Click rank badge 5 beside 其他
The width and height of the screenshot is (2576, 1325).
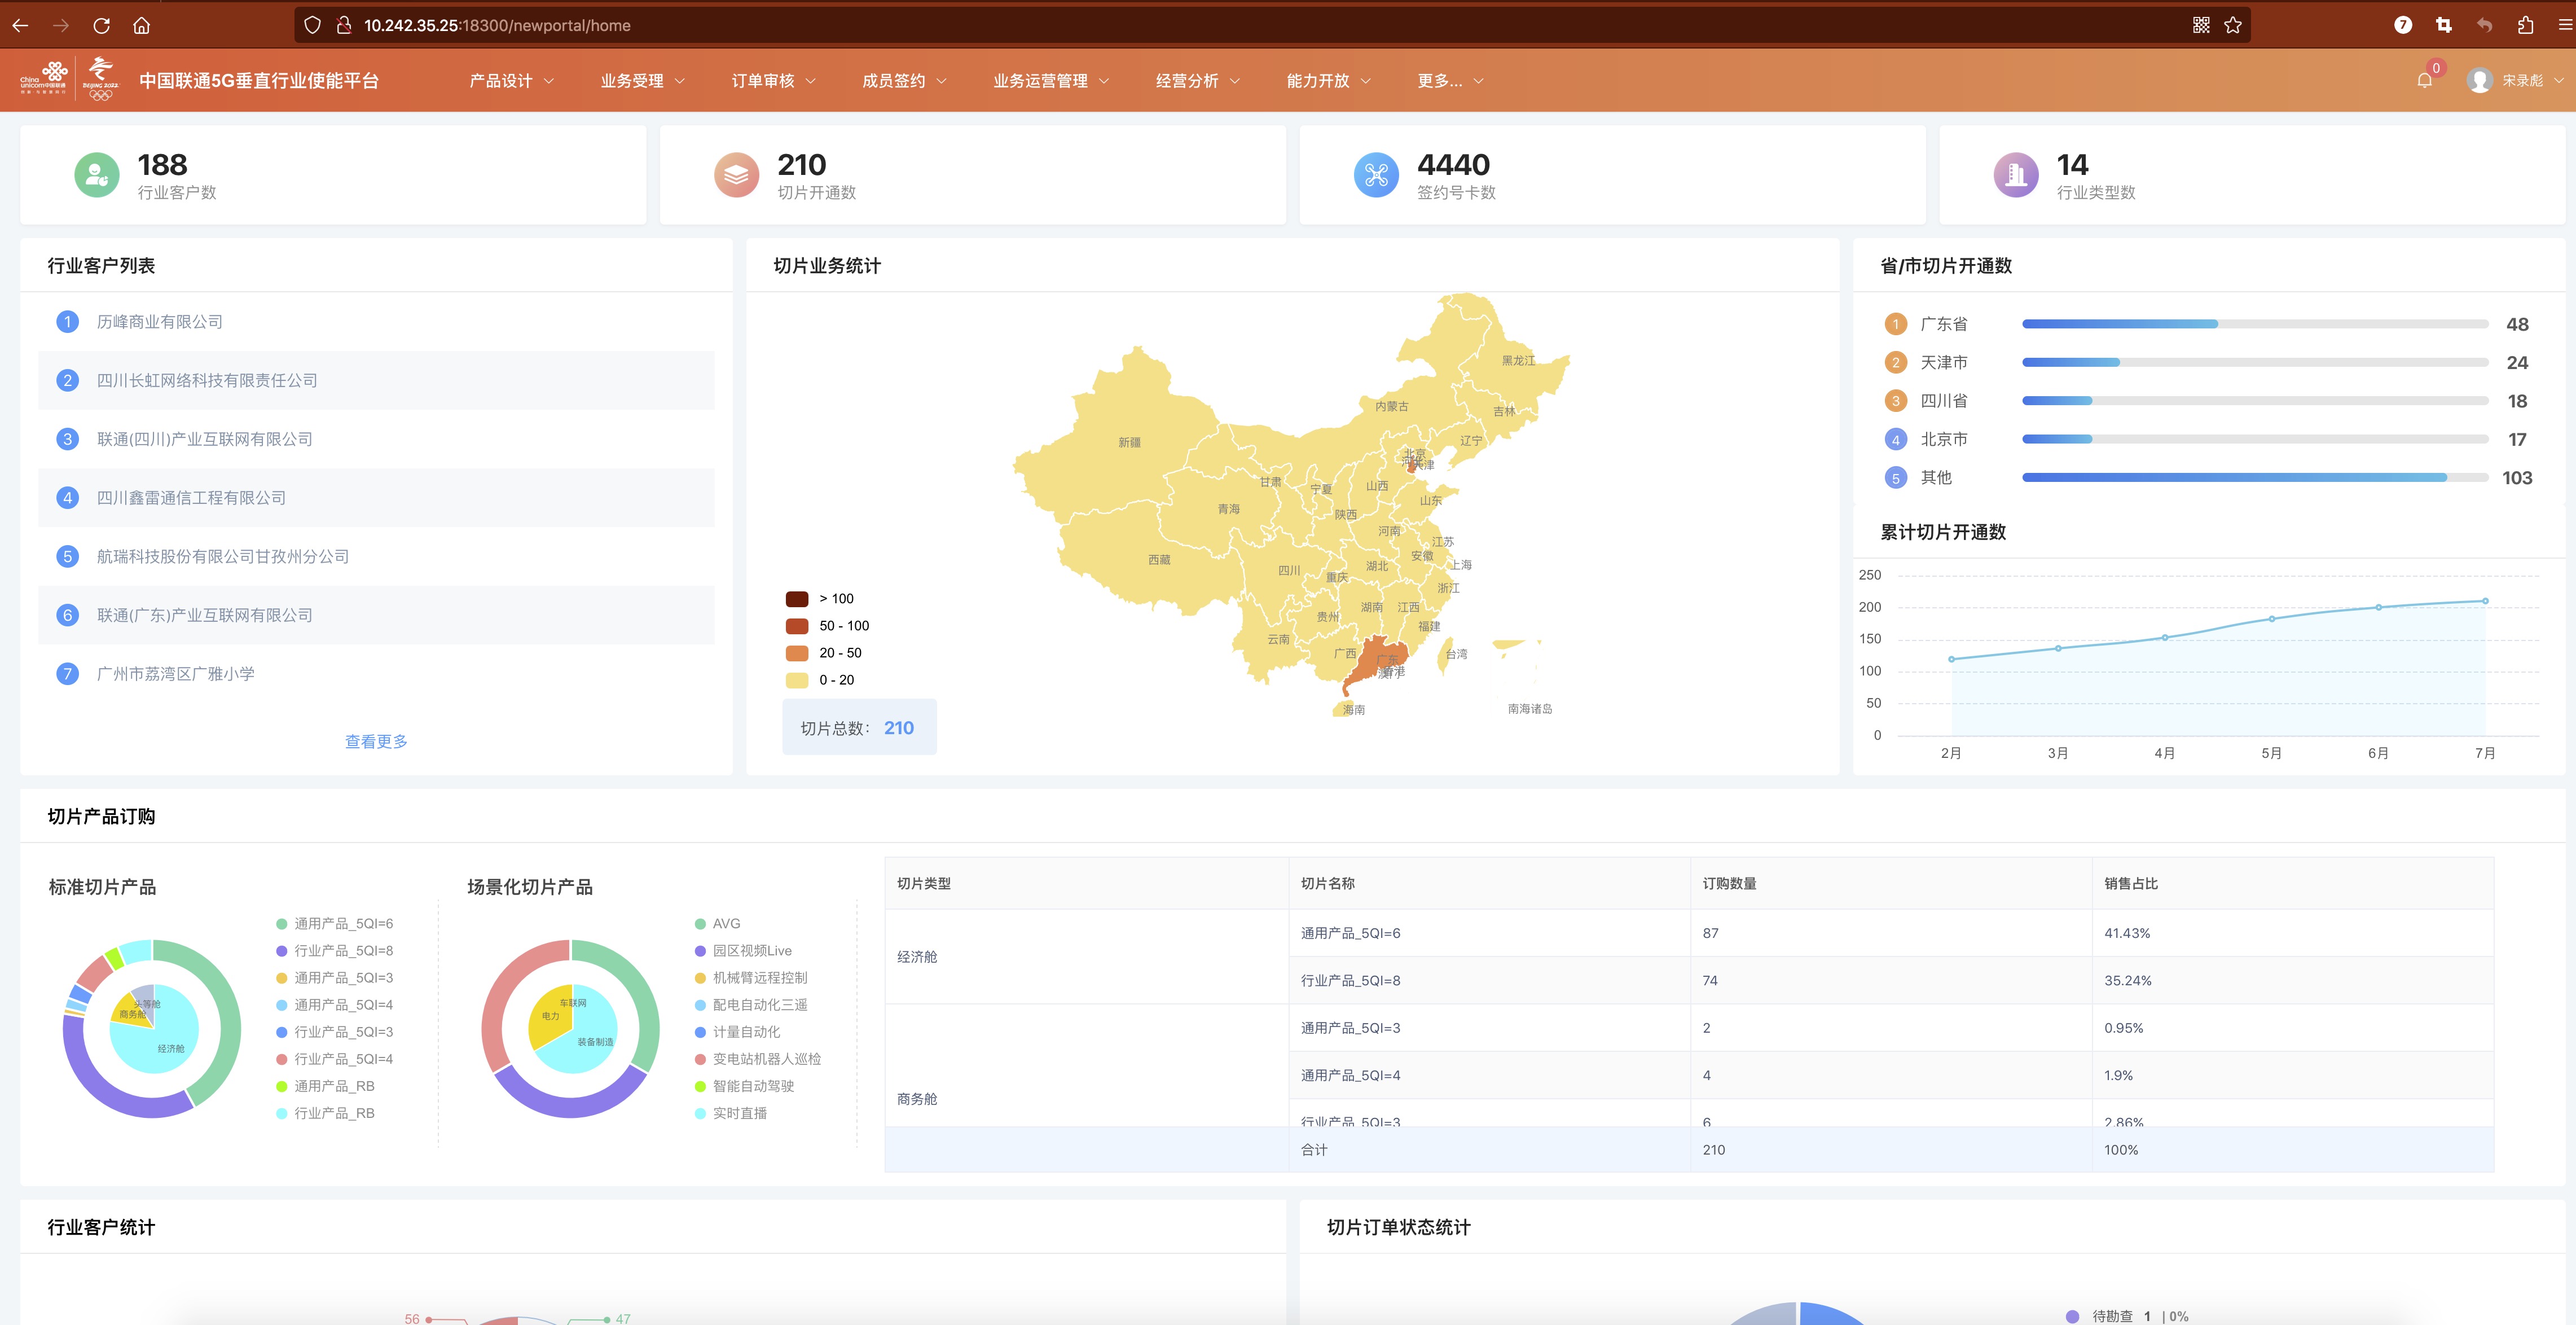point(1895,478)
